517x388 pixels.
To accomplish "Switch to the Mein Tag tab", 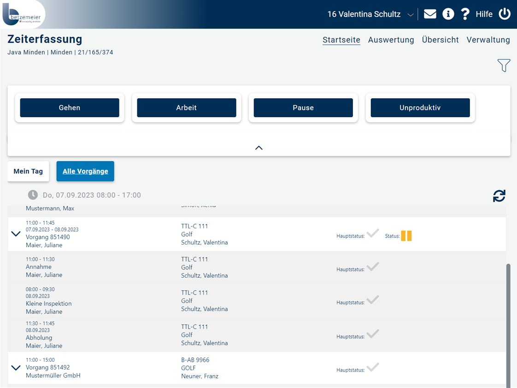I will (x=28, y=171).
